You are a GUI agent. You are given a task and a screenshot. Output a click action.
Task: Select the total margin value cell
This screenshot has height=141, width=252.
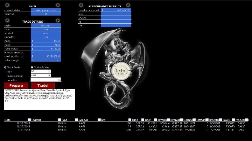[46, 60]
